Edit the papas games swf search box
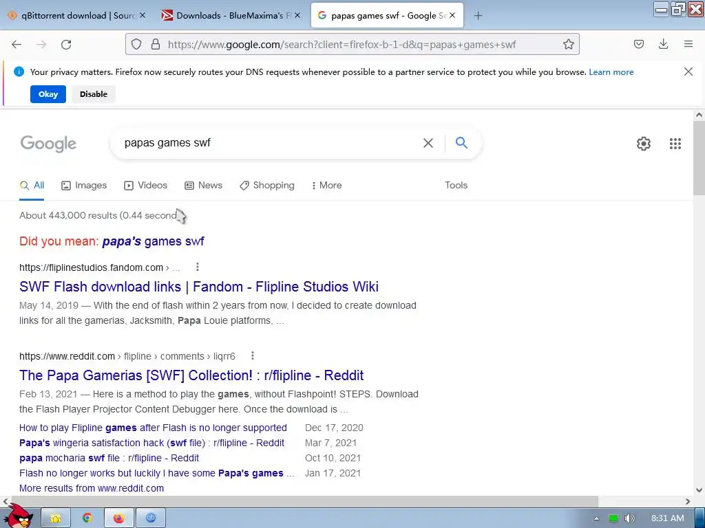Image resolution: width=705 pixels, height=528 pixels. [x=270, y=143]
